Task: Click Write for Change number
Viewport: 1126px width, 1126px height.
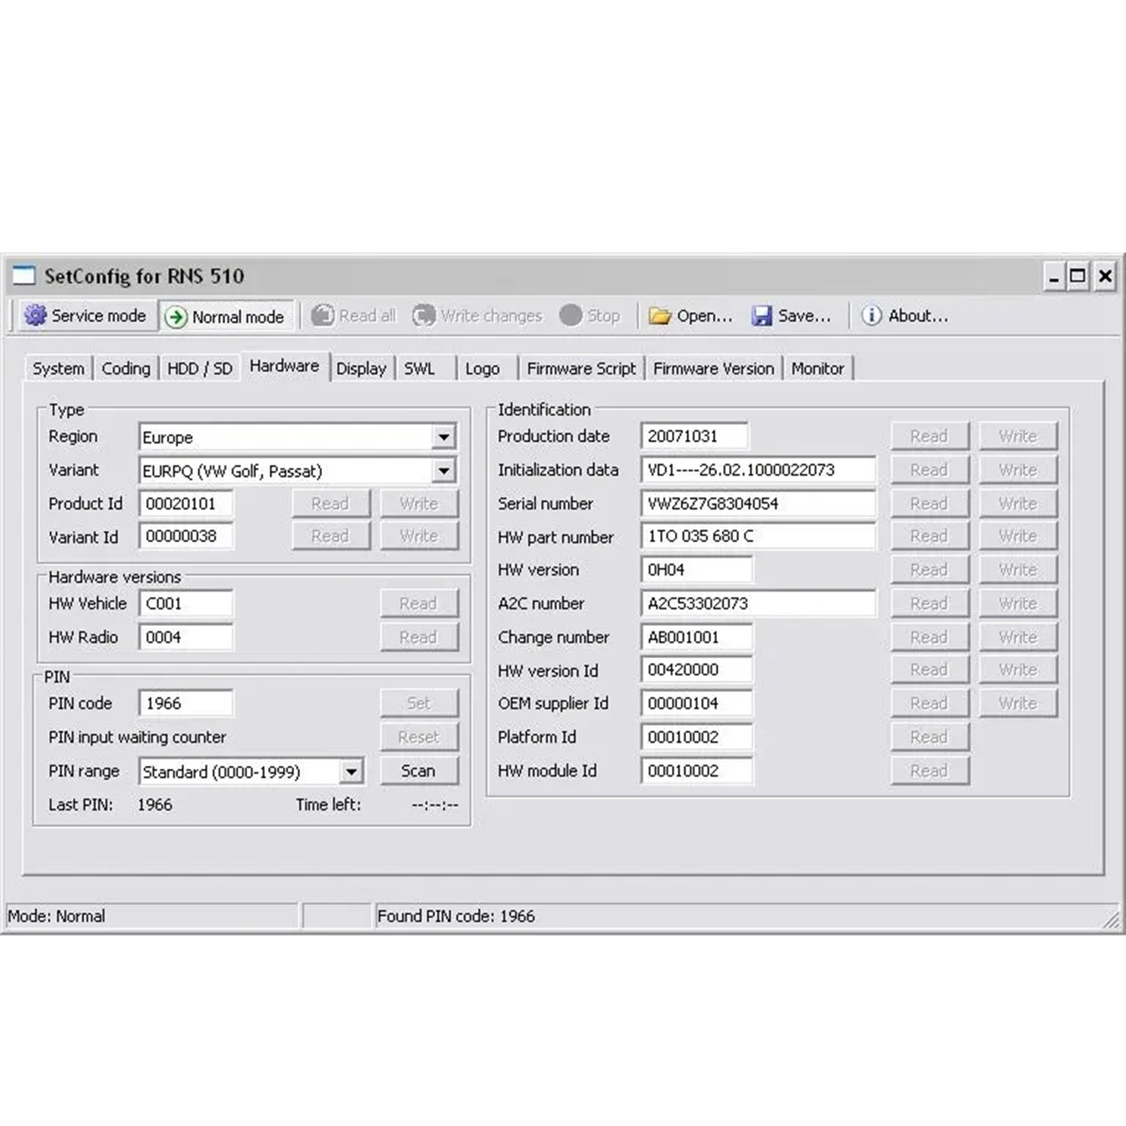Action: [x=1018, y=637]
